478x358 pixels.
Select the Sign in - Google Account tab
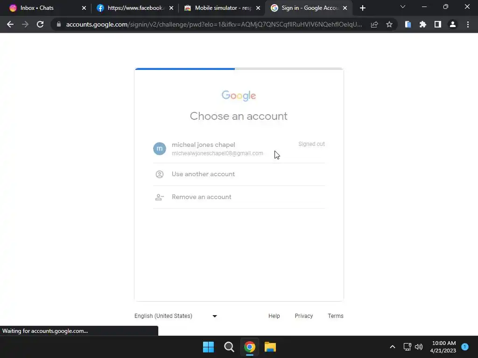pyautogui.click(x=309, y=8)
